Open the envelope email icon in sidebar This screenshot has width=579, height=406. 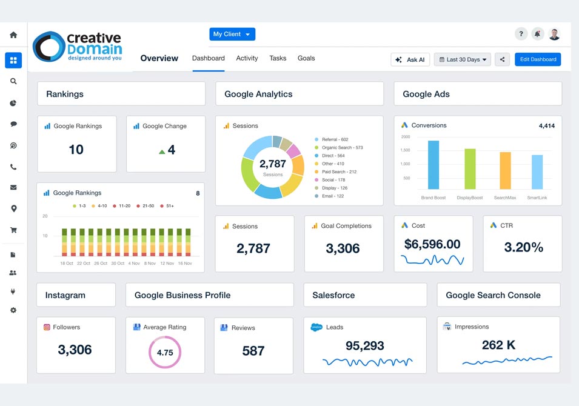(13, 187)
